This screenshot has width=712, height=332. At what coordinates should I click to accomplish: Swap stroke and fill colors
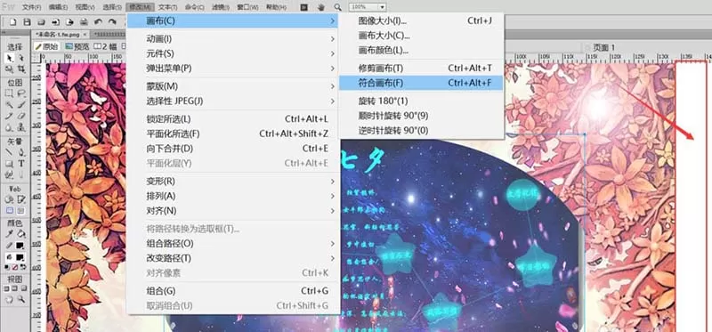click(24, 267)
